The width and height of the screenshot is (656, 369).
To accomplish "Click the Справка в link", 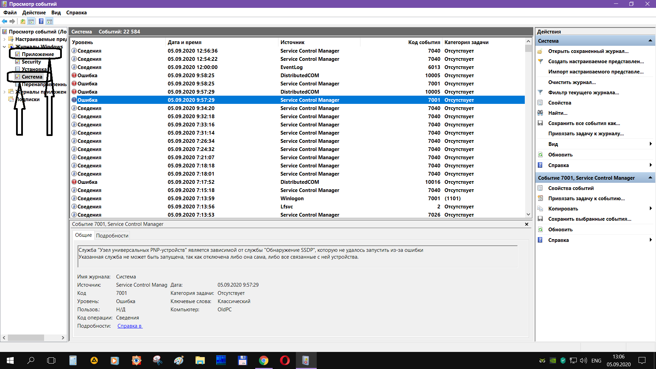I will coord(130,326).
